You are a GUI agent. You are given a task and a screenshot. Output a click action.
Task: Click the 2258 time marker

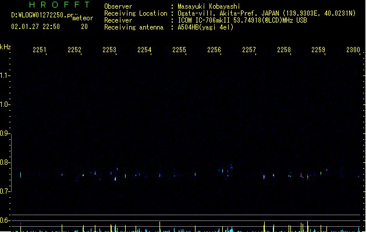[x=284, y=50]
